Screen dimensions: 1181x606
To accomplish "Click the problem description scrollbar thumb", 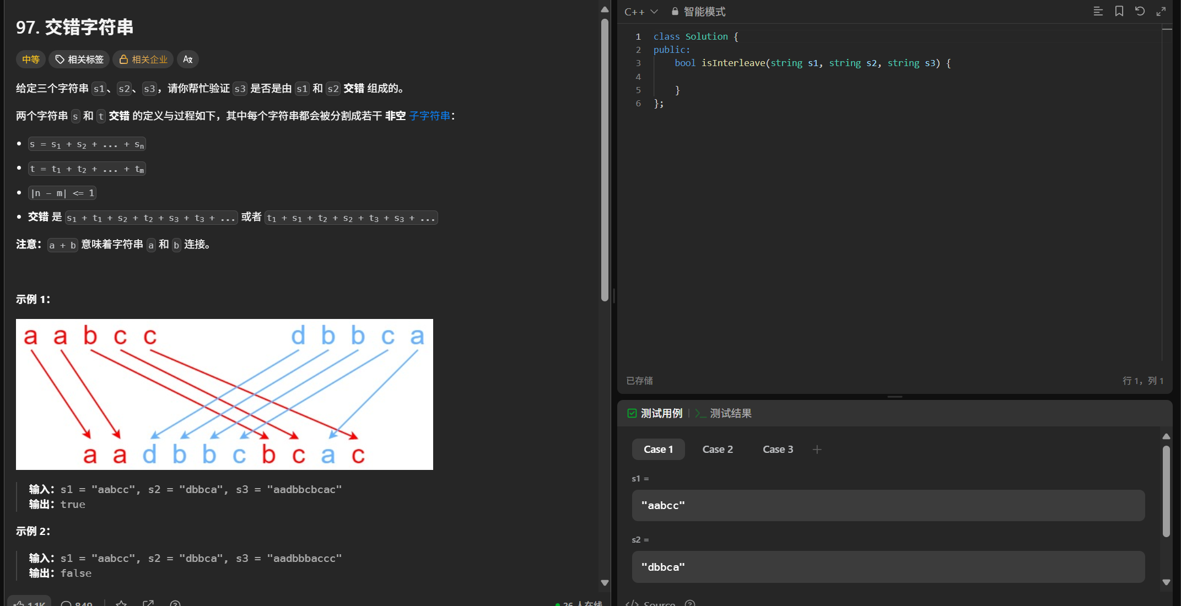I will click(605, 160).
